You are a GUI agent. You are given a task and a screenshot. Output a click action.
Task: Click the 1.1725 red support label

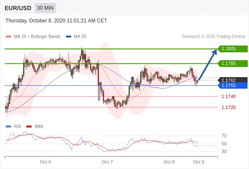229,107
